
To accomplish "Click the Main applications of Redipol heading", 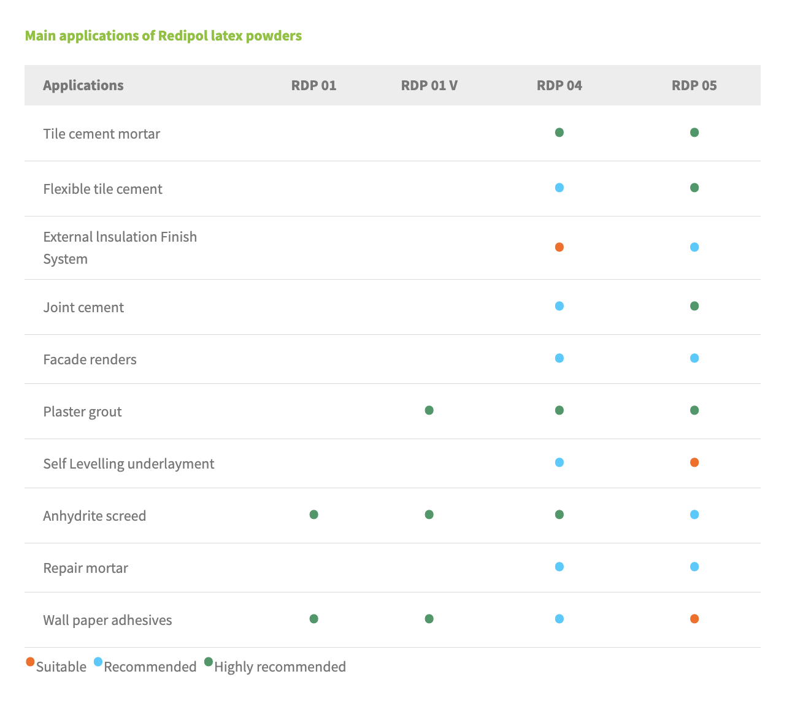I will pyautogui.click(x=163, y=36).
